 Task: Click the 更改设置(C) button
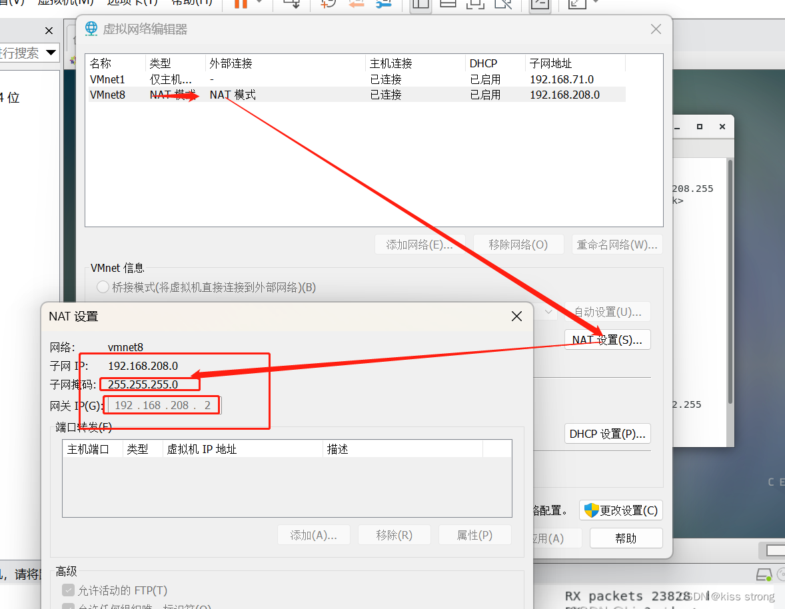click(x=620, y=510)
